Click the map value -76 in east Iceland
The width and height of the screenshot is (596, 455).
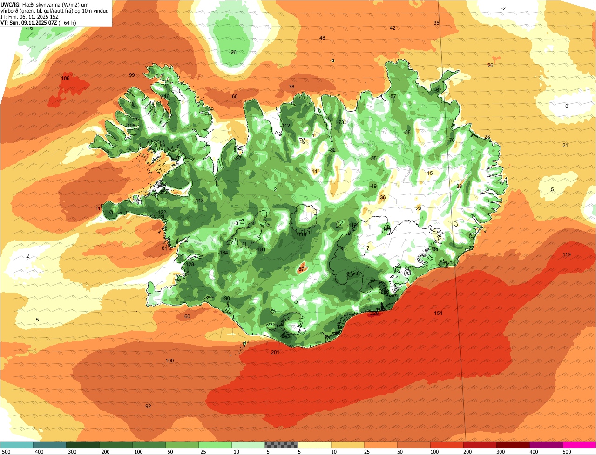click(450, 140)
